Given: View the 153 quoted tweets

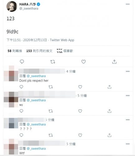Looking at the screenshot, I should (x=39, y=51).
